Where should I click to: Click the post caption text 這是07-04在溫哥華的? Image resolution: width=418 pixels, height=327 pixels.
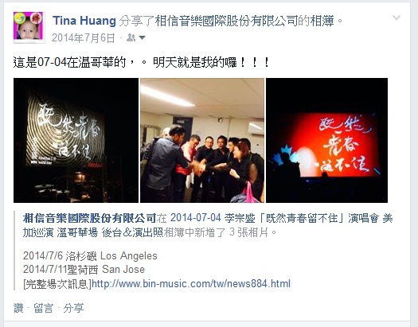[x=69, y=63]
